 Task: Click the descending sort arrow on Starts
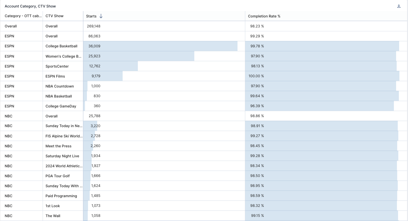point(101,16)
